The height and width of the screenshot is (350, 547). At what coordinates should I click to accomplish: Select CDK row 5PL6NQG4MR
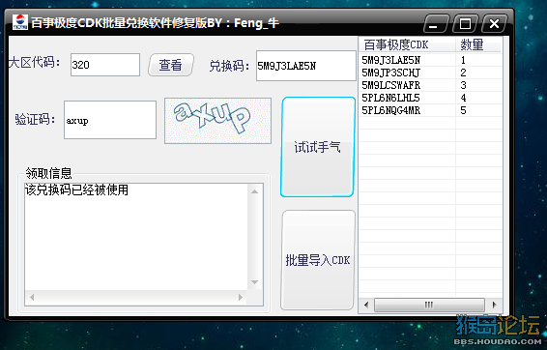430,110
